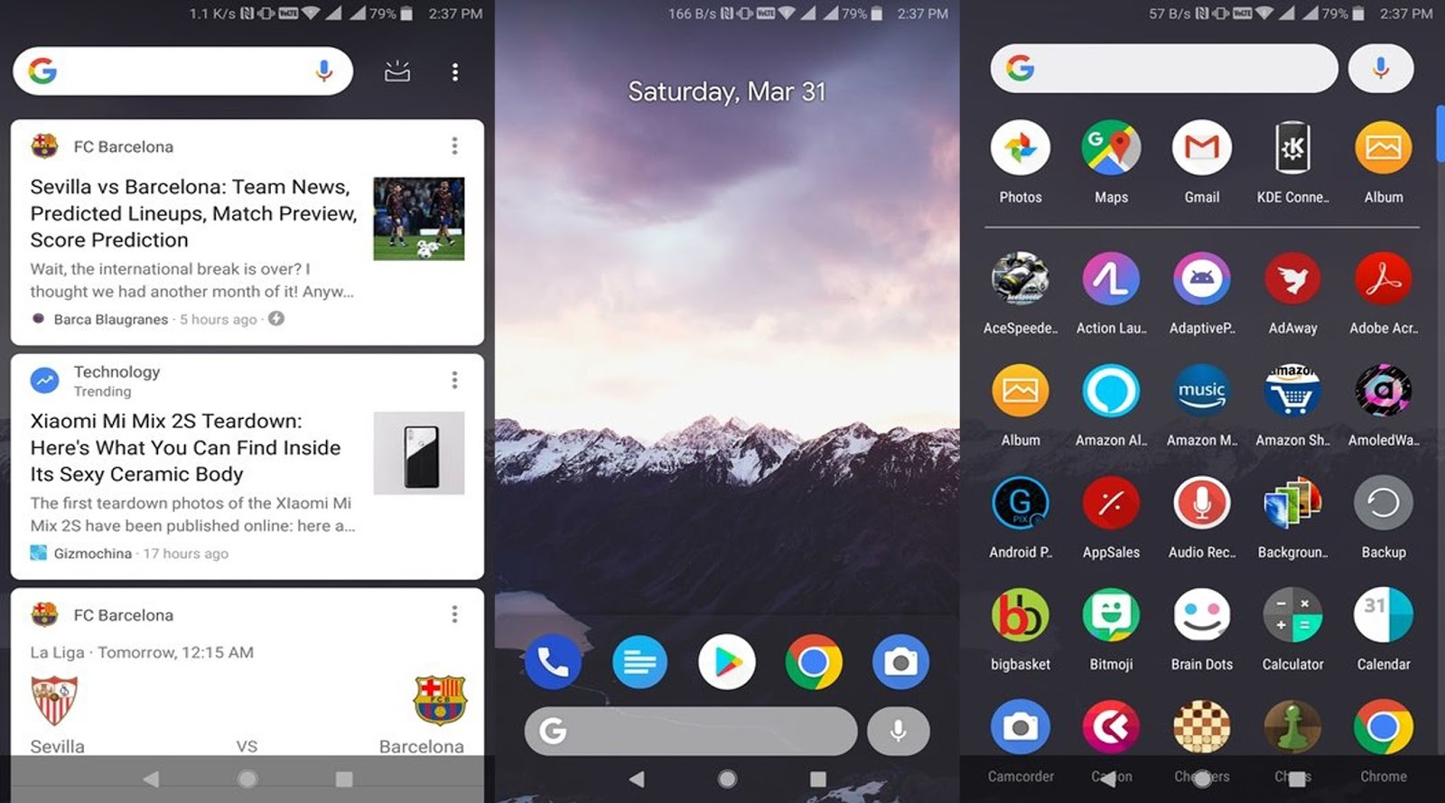Open the Photos app

pyautogui.click(x=1021, y=162)
